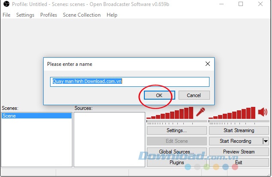The image size is (272, 177).
Task: Expand the Start Recording dropdown arrow
Action: click(266, 141)
